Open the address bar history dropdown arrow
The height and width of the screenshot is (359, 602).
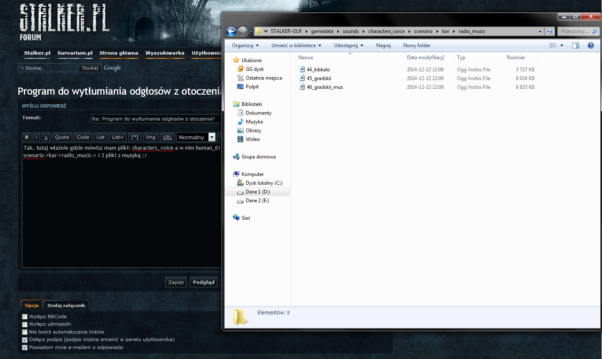540,31
